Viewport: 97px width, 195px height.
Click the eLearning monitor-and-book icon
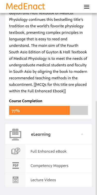pyautogui.click(x=15, y=134)
